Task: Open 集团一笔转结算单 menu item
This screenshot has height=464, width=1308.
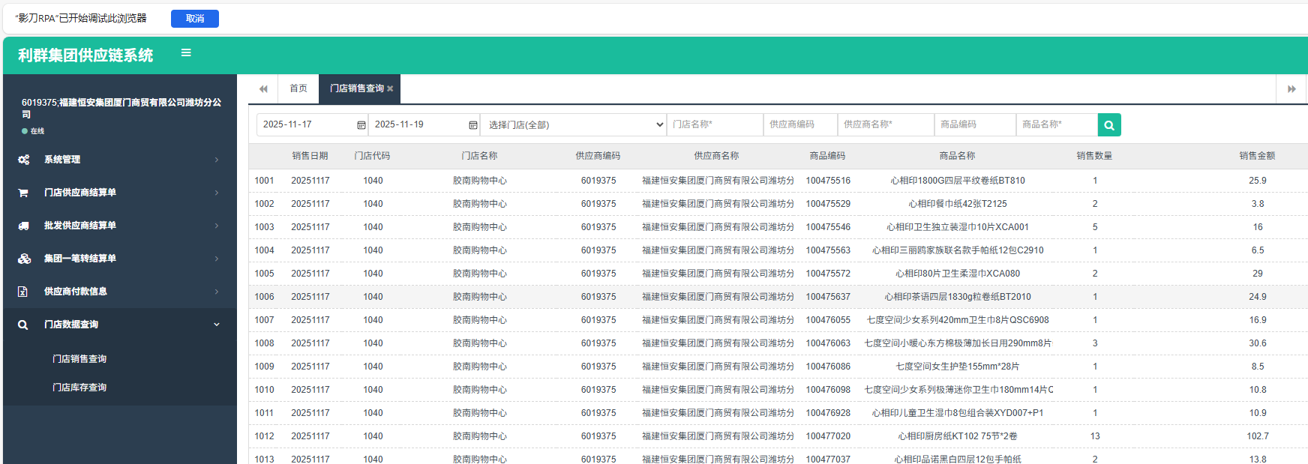Action: [120, 259]
